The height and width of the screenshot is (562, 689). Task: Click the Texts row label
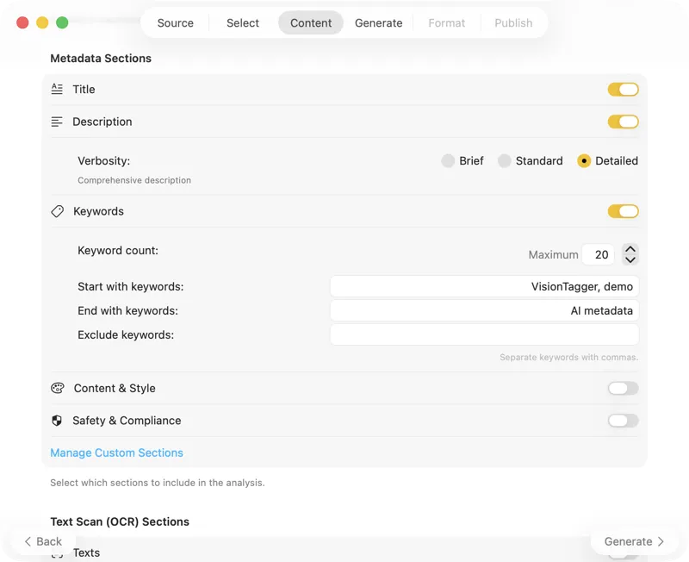click(x=86, y=553)
